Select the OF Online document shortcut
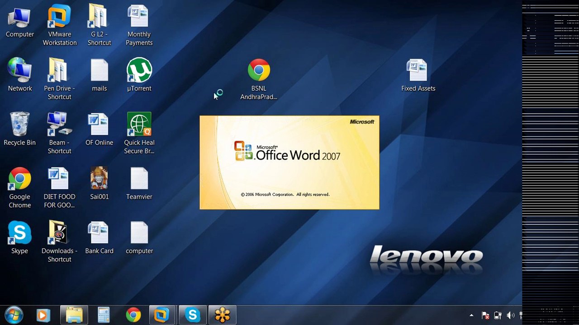This screenshot has height=325, width=579. click(99, 130)
